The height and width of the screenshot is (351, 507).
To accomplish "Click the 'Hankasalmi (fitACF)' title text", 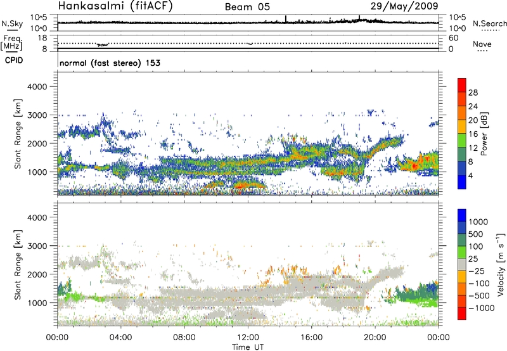I will click(x=115, y=6).
